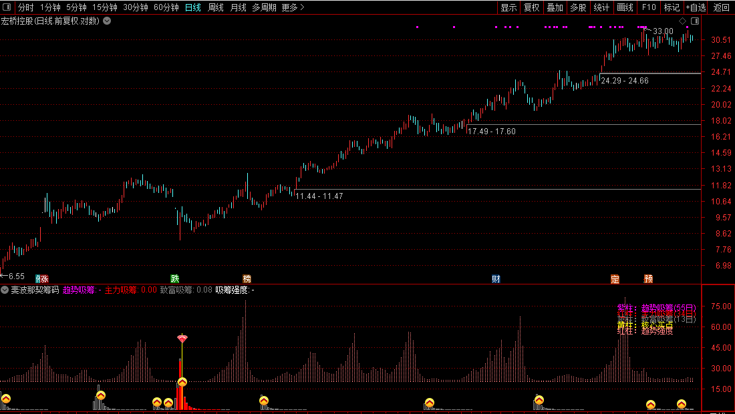Add stock via +自选 button
Screen dimensions: 735x414
(x=696, y=7)
